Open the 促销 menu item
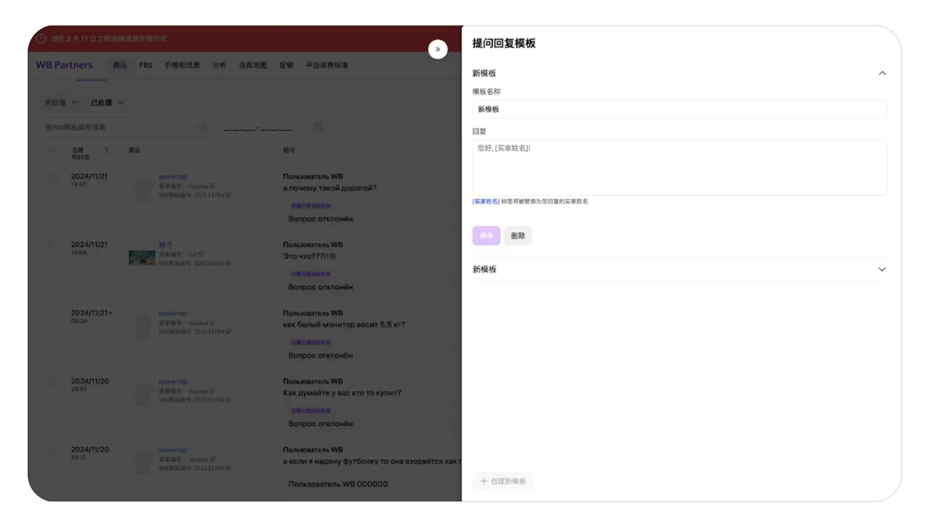The height and width of the screenshot is (527, 930). click(286, 65)
